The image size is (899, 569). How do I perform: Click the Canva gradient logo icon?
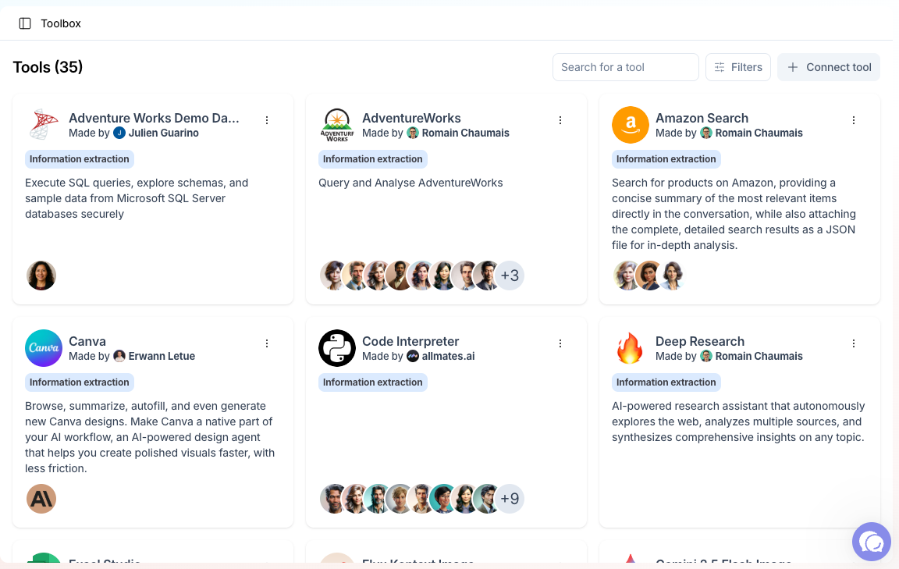coord(44,348)
